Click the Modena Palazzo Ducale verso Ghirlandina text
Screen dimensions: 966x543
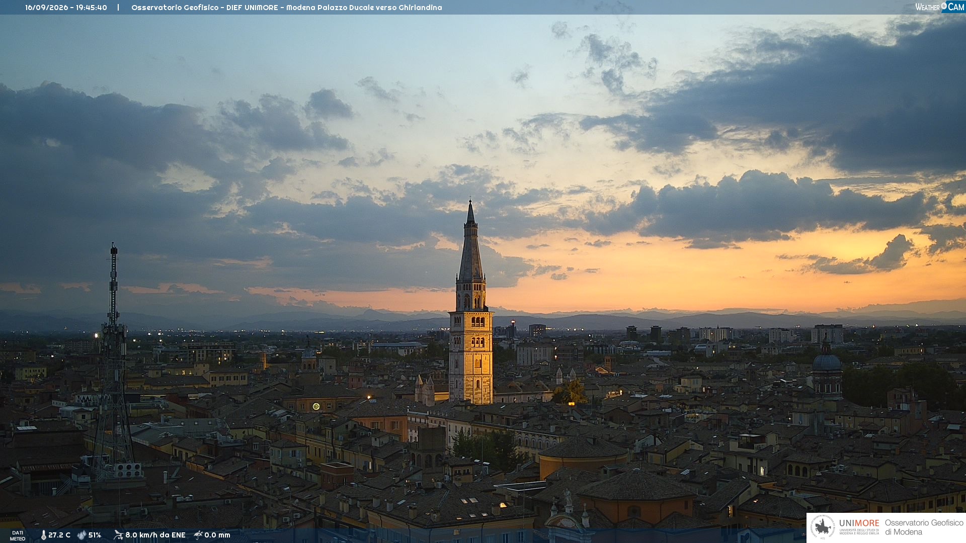[364, 8]
